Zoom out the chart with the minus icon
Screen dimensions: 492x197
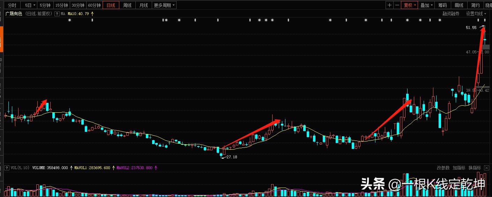(x=397, y=5)
